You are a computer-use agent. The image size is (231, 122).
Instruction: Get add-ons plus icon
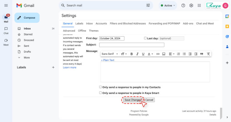pos(227,63)
